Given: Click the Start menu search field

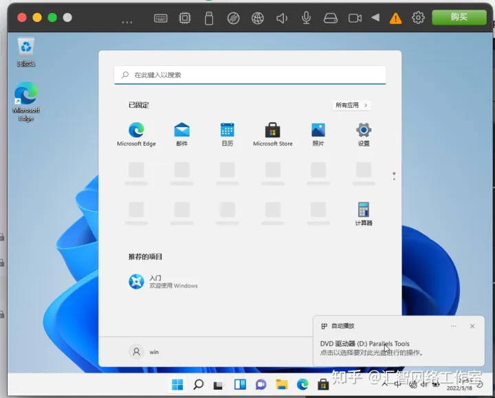Looking at the screenshot, I should 250,75.
